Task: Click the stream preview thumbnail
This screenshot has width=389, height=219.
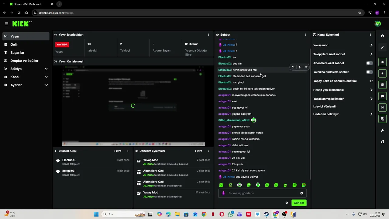Action: tap(133, 106)
